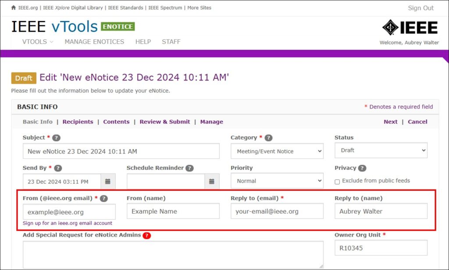This screenshot has height=270, width=449.
Task: Open IEEE Xplore Digital Library link
Action: tap(73, 8)
